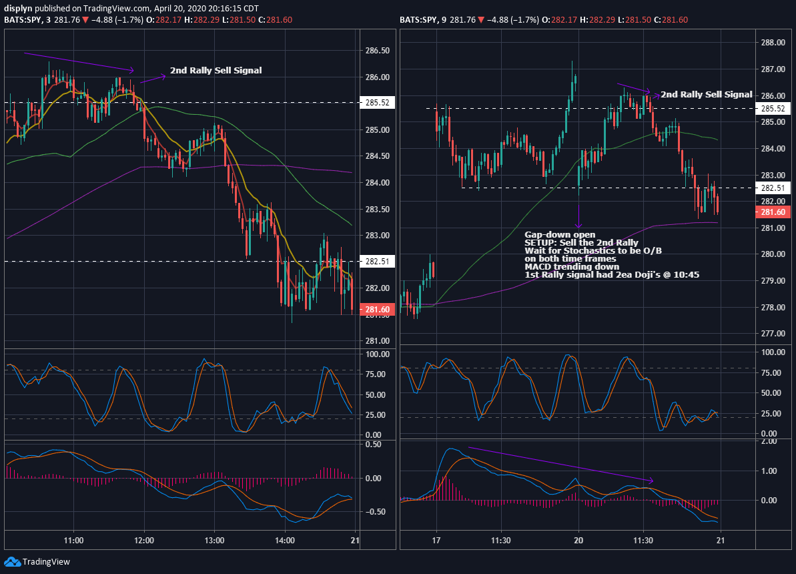Click the 2nd Rally Sell Signal annotation text
796x574 pixels.
pos(216,70)
